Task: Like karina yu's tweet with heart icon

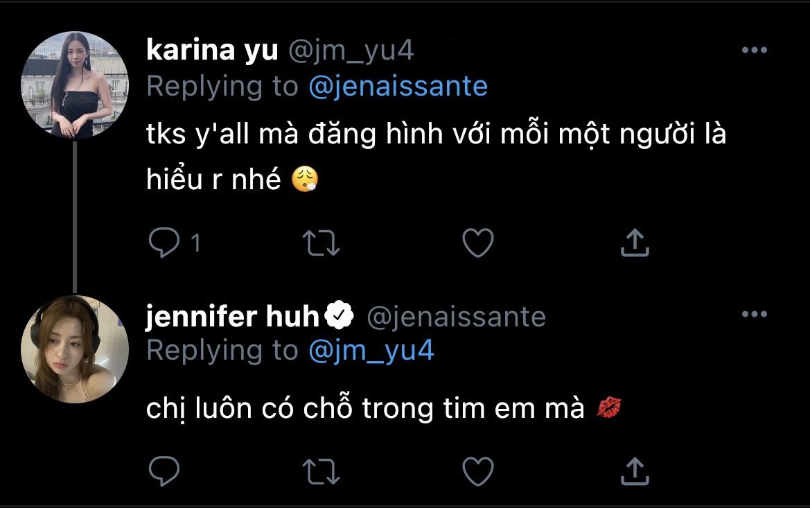Action: [x=478, y=243]
